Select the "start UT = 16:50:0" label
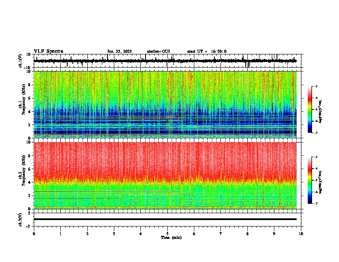The image size is (339, 262). pyautogui.click(x=207, y=51)
